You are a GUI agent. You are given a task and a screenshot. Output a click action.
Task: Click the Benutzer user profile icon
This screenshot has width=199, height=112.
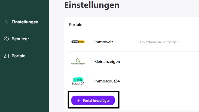pyautogui.click(x=6, y=39)
